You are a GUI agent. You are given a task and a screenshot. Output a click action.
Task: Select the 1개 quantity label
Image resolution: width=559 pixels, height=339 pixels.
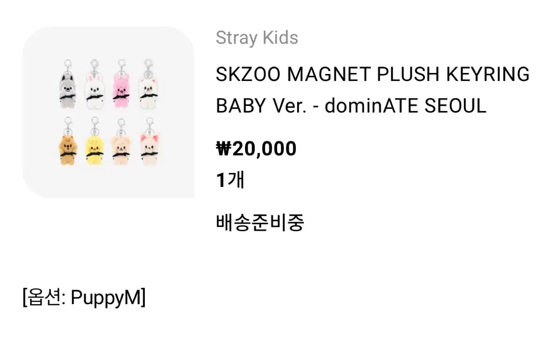[x=231, y=180]
